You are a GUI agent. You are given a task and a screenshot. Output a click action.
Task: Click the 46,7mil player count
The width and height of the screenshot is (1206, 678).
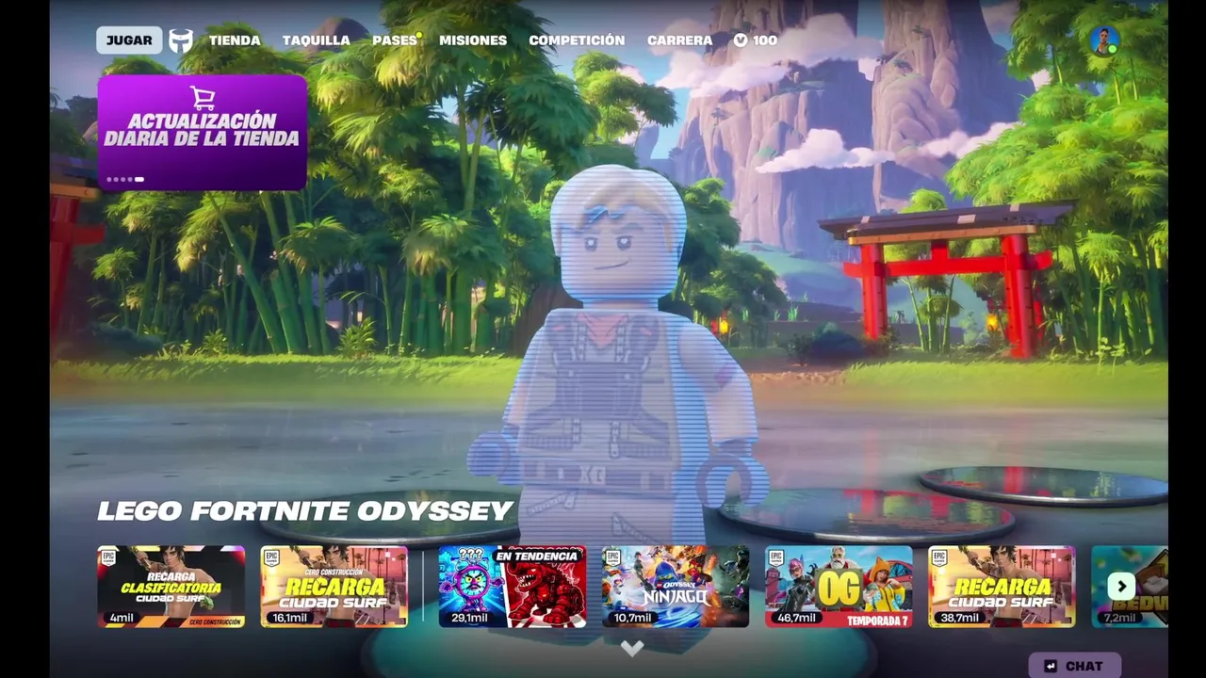pos(797,618)
